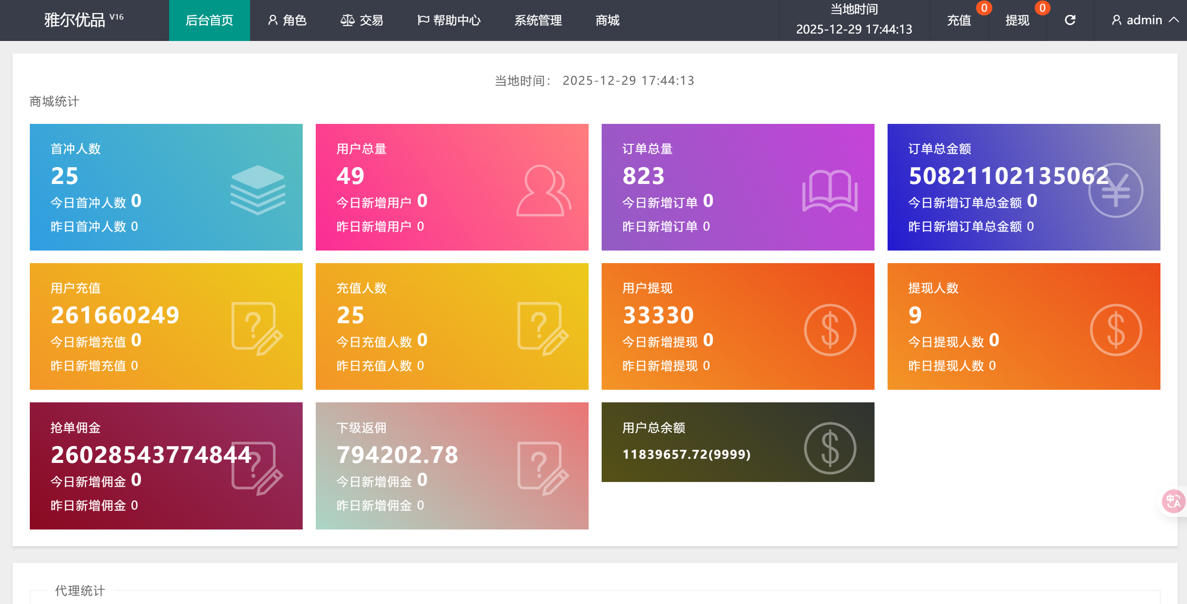Open the 角色 menu

tap(287, 20)
